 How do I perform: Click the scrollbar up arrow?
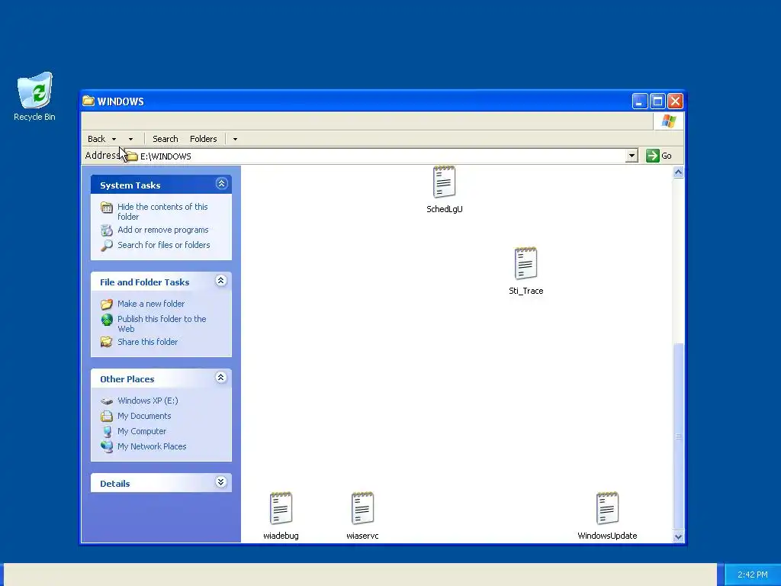point(678,172)
